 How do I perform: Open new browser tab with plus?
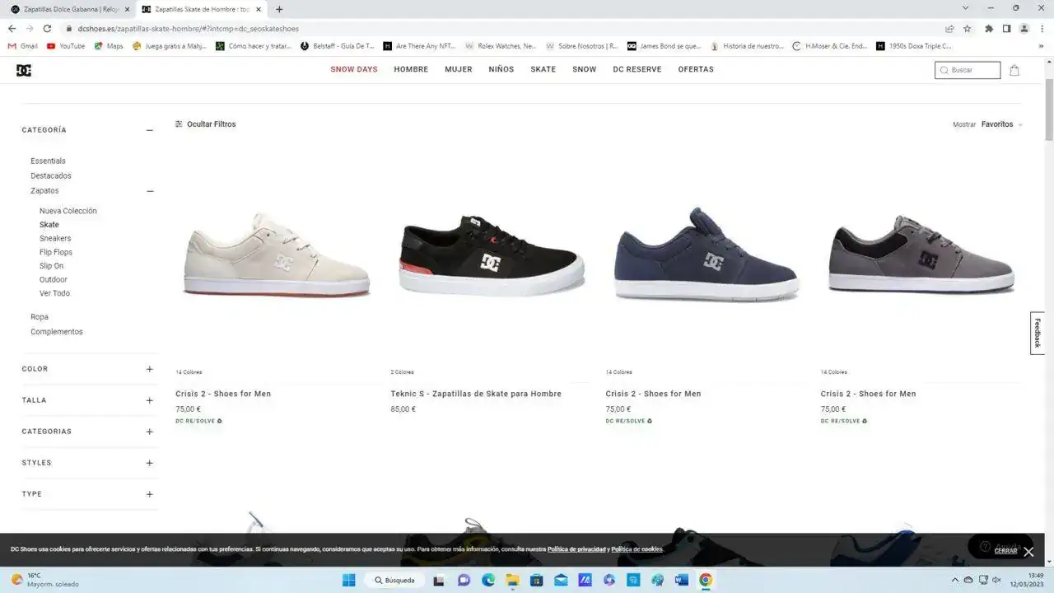279,9
